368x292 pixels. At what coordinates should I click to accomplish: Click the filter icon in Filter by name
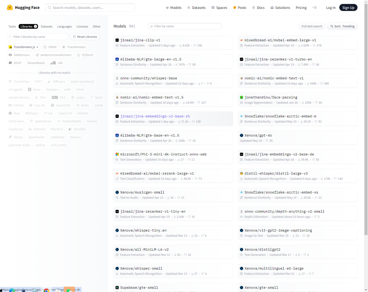(x=151, y=26)
